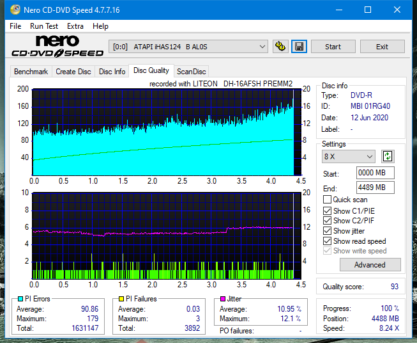Click PI Failures total 3892
This screenshot has width=417, height=343.
[192, 328]
